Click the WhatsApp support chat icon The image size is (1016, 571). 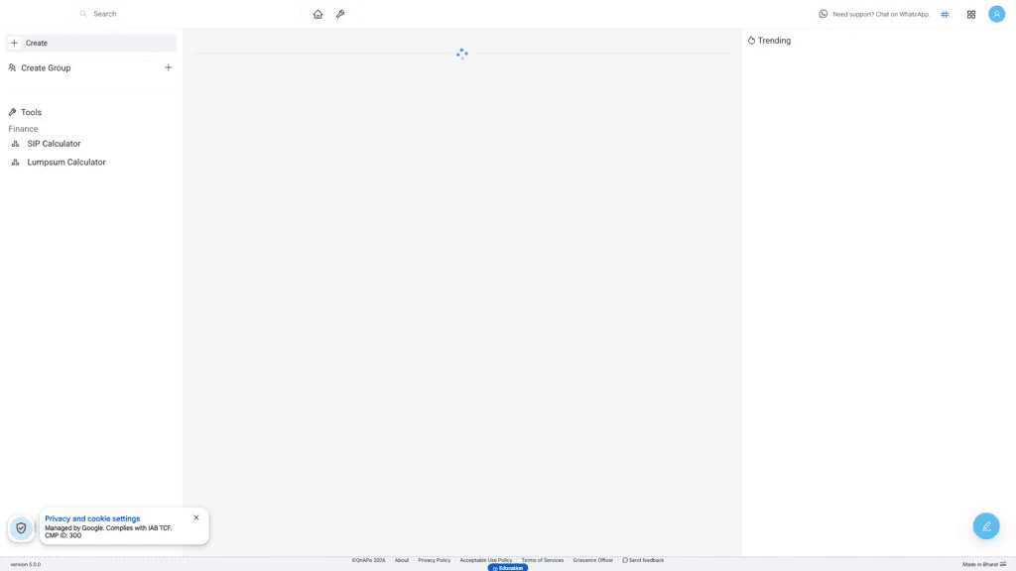(x=823, y=14)
